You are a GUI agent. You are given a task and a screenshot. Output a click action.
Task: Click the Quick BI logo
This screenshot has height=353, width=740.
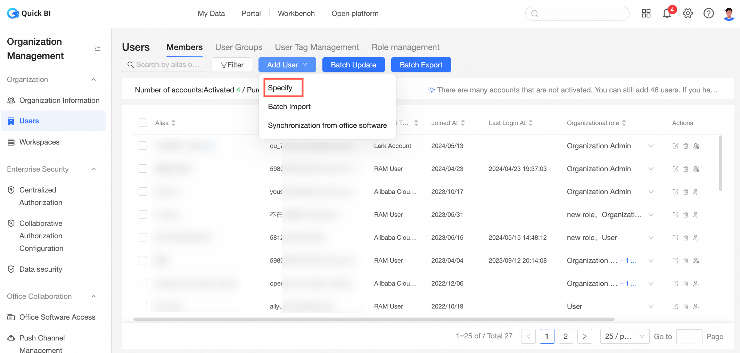tap(29, 14)
